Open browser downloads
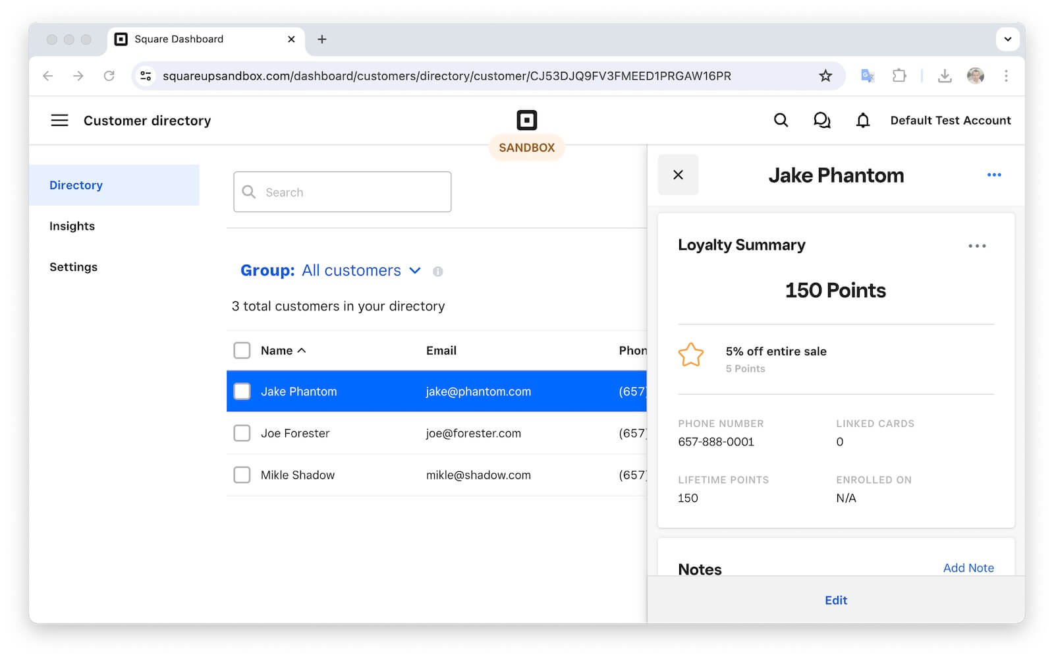The height and width of the screenshot is (659, 1054). coord(945,76)
